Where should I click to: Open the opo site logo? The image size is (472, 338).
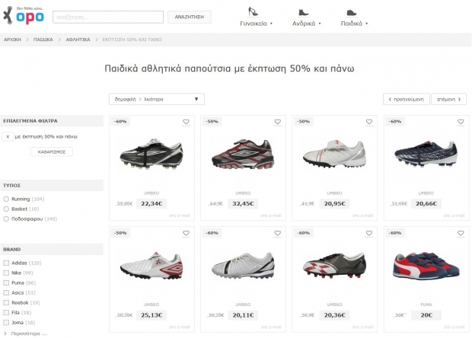point(24,15)
